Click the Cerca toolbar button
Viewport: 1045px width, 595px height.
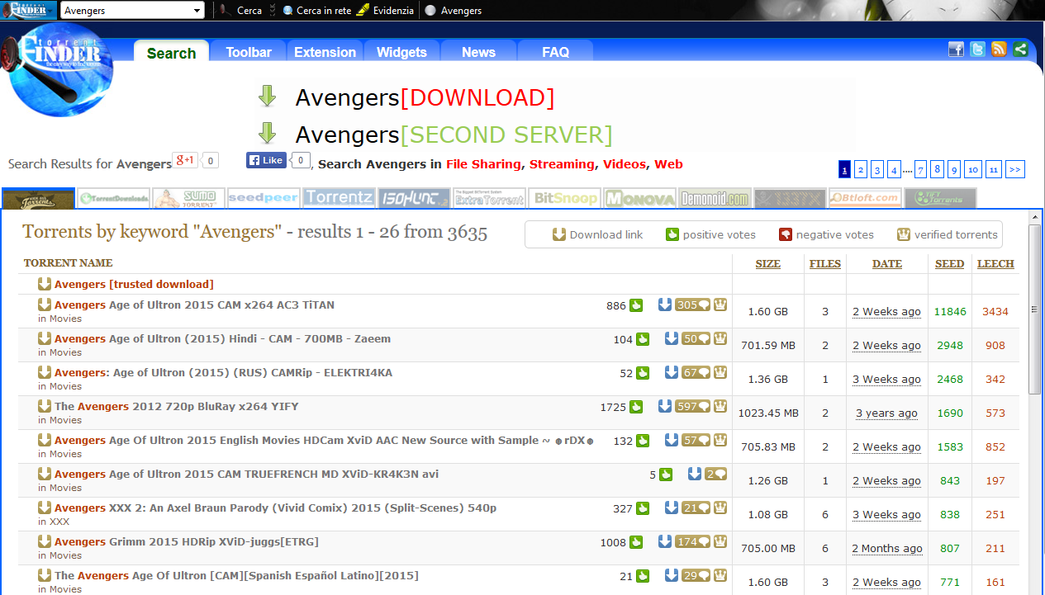coord(242,11)
